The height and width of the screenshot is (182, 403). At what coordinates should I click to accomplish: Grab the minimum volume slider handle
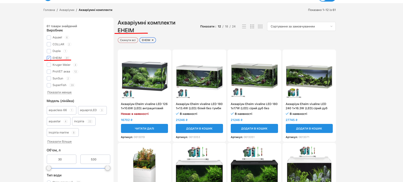point(49,168)
